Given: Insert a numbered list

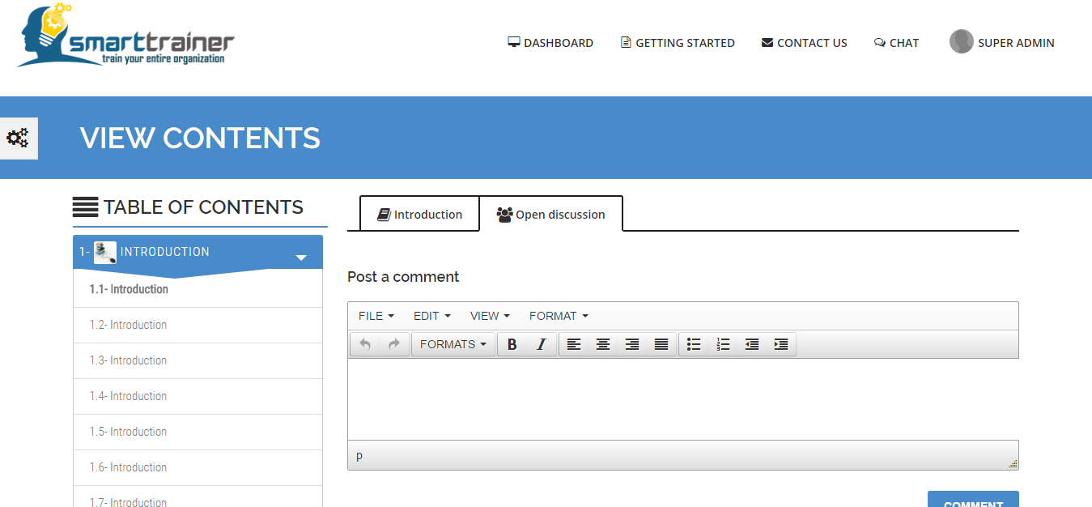Looking at the screenshot, I should (x=723, y=344).
